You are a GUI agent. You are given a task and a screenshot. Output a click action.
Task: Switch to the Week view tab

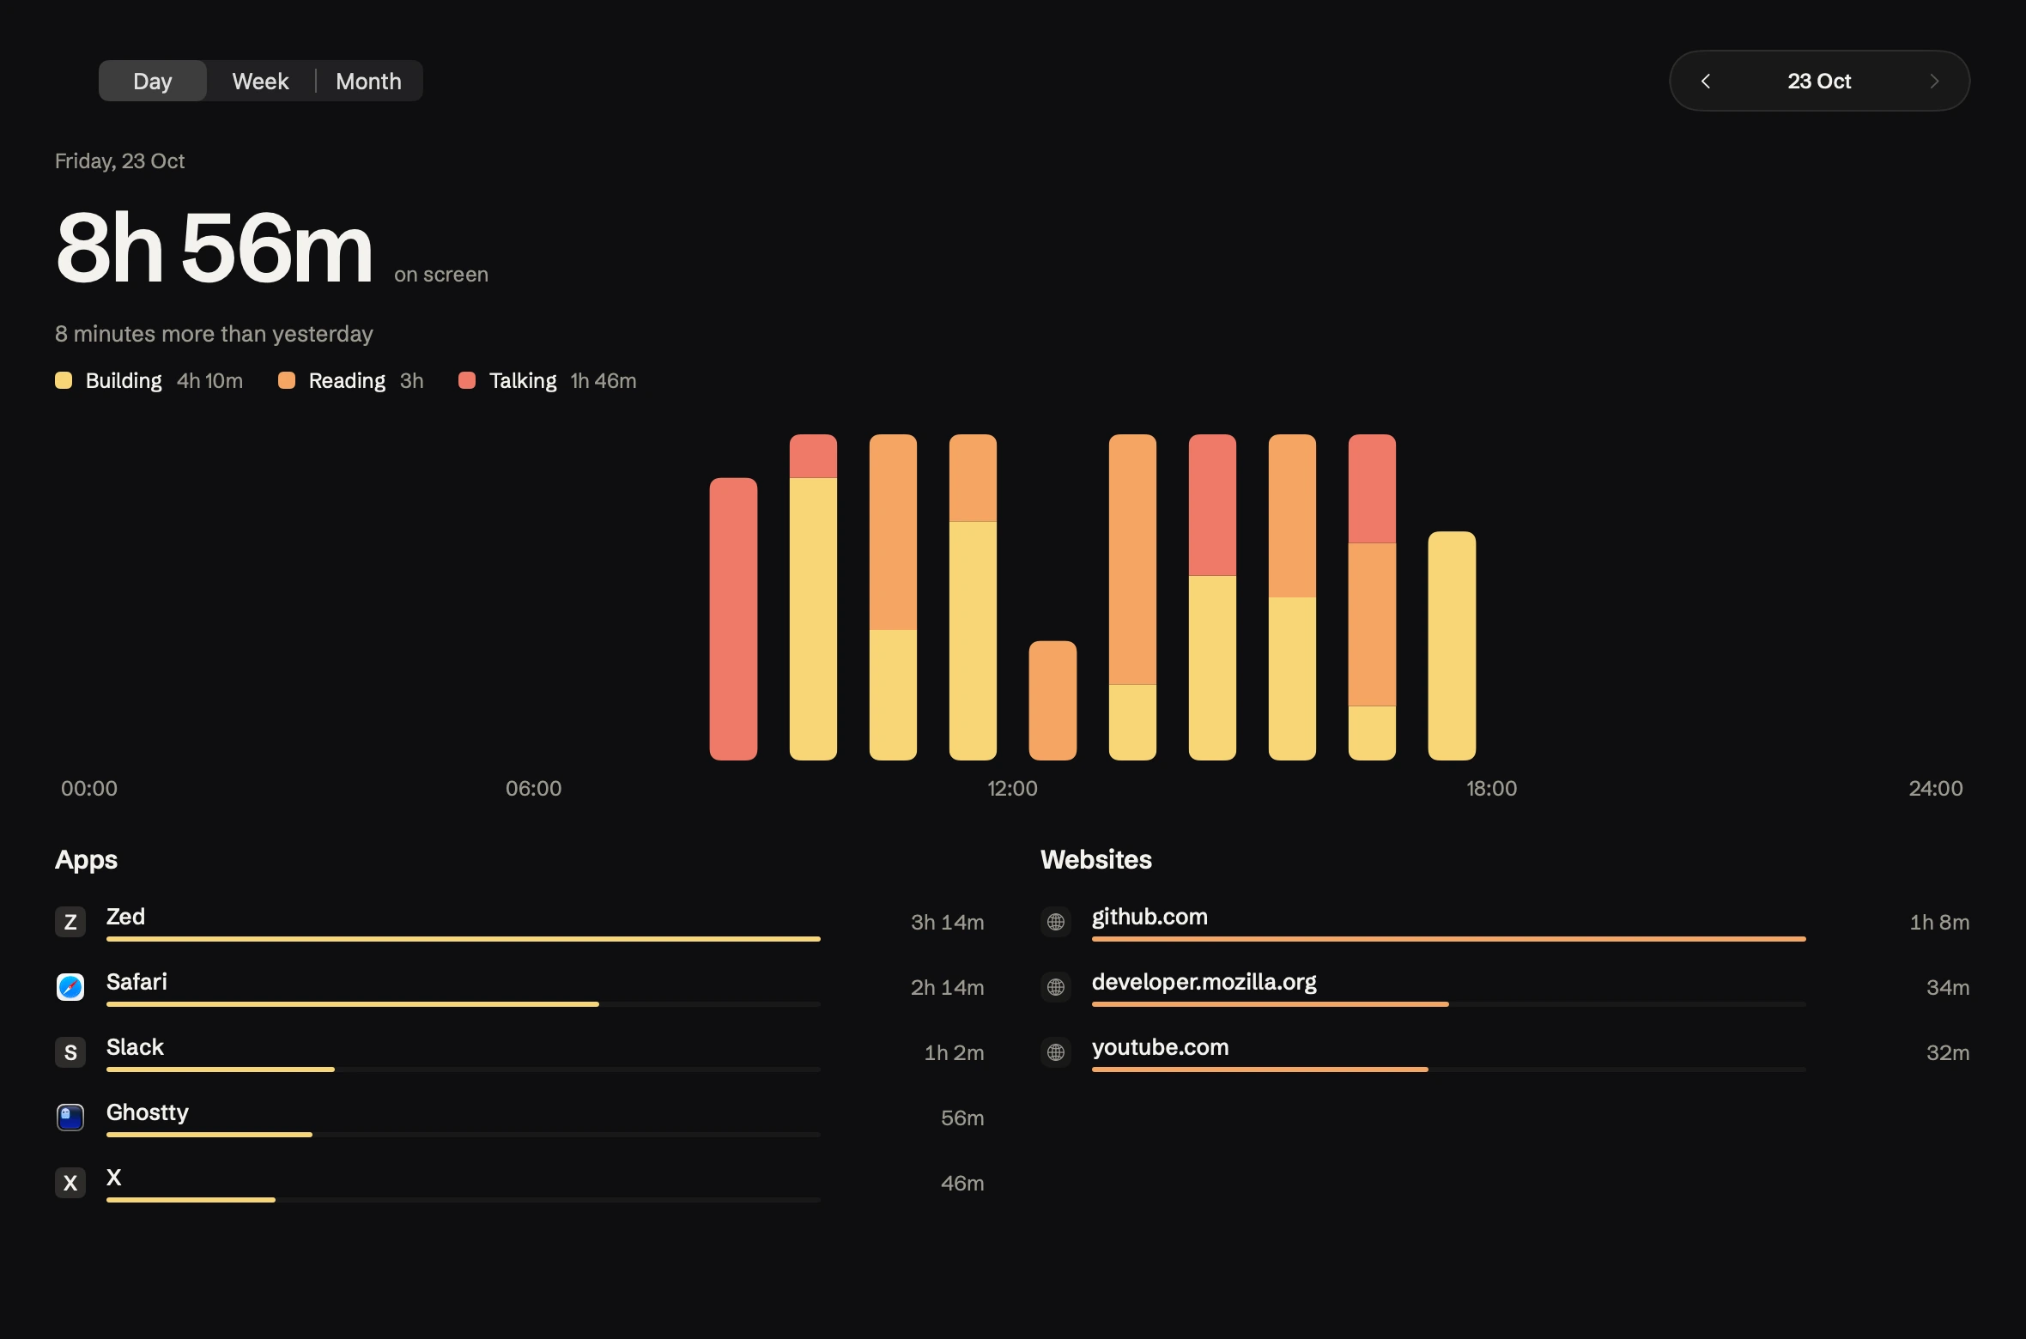coord(260,81)
